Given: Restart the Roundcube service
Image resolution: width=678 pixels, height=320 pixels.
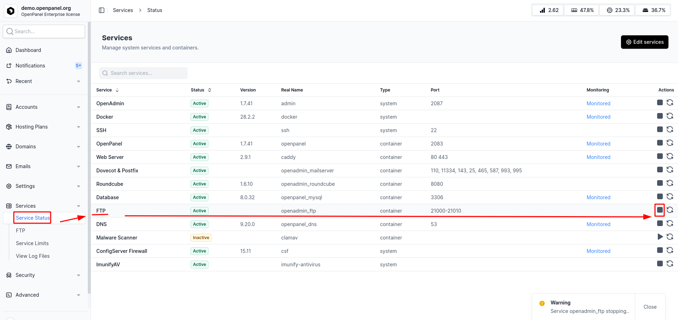Looking at the screenshot, I should pos(670,183).
